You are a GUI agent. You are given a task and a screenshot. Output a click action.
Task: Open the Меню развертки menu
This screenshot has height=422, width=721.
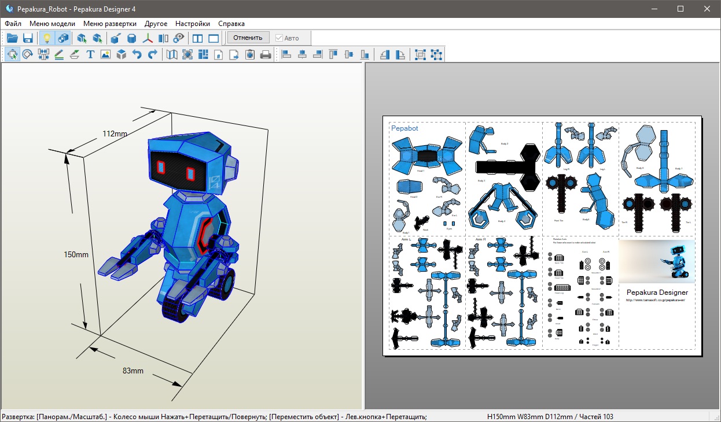pyautogui.click(x=110, y=24)
